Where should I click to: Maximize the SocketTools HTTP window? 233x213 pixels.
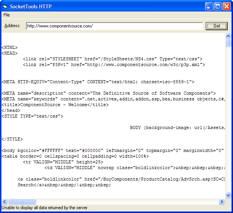click(218, 6)
